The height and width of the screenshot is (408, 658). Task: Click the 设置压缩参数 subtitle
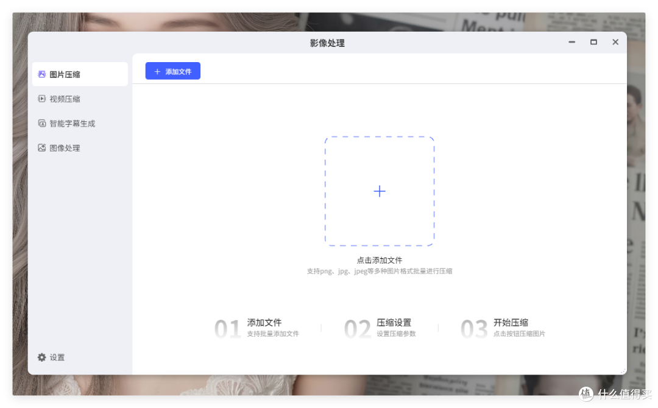(x=396, y=334)
